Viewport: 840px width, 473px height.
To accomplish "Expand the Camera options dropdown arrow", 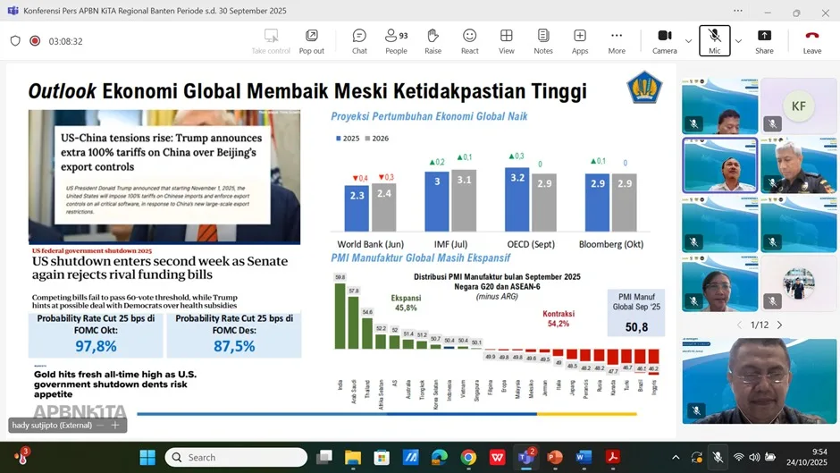I will click(x=688, y=41).
